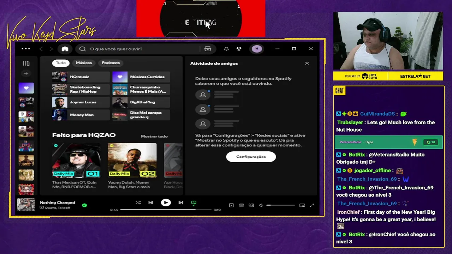Image resolution: width=452 pixels, height=254 pixels.
Task: Click the ESTRELA BET sponsor logo
Action: (415, 76)
